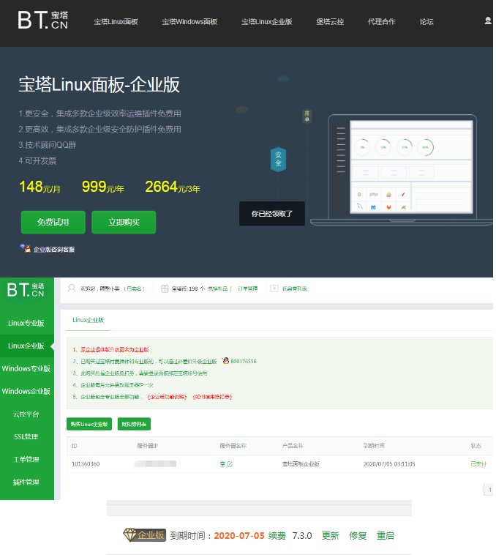Open the 兑换礼品 link
Screen dimensions: 496x555
217,288
